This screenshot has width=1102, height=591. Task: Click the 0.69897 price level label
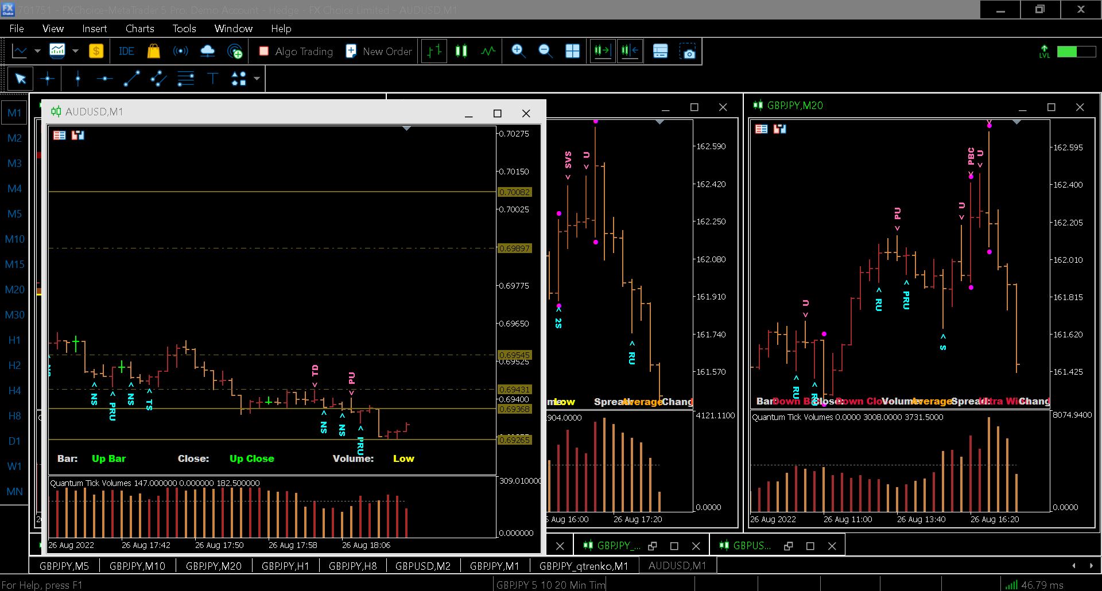pyautogui.click(x=515, y=248)
